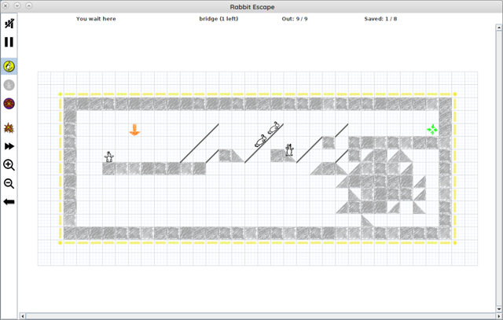Click the greyed-out block ability token
Viewport: 503px width, 320px height.
coord(9,85)
